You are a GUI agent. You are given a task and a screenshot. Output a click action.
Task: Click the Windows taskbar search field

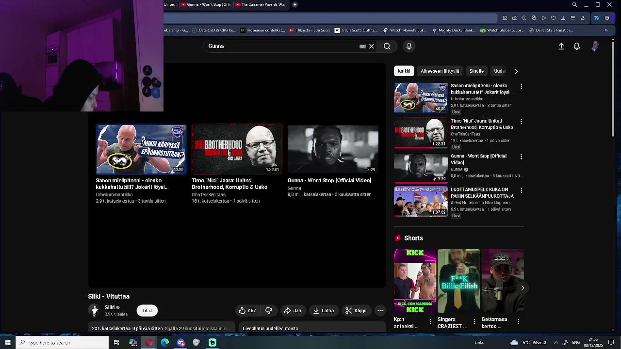[x=62, y=343]
